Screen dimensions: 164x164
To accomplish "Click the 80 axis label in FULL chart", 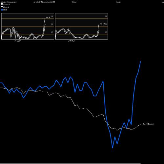I will pos(106,16).
